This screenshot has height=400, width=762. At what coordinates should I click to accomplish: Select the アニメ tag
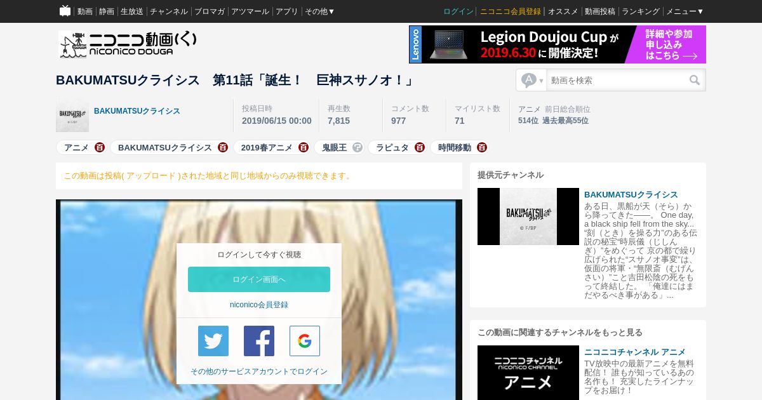(x=76, y=147)
